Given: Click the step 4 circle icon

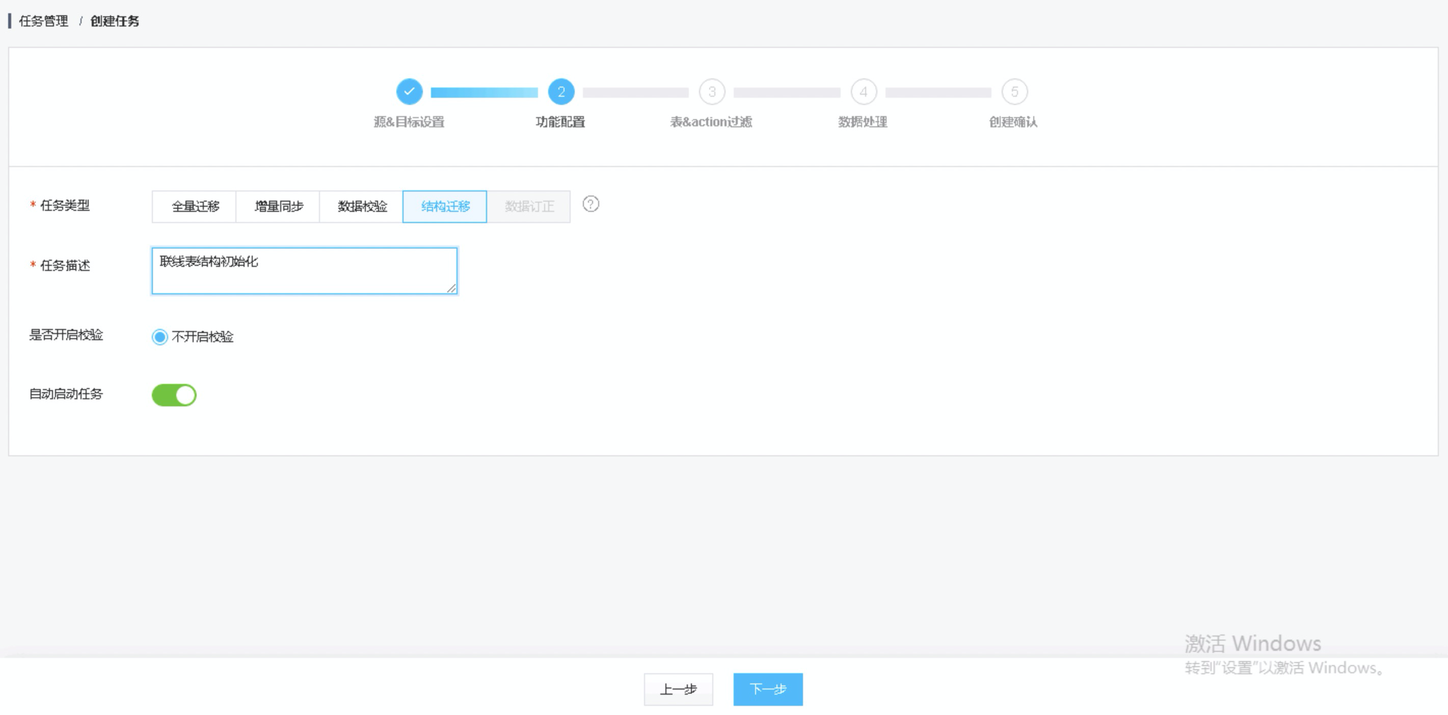Looking at the screenshot, I should [864, 92].
